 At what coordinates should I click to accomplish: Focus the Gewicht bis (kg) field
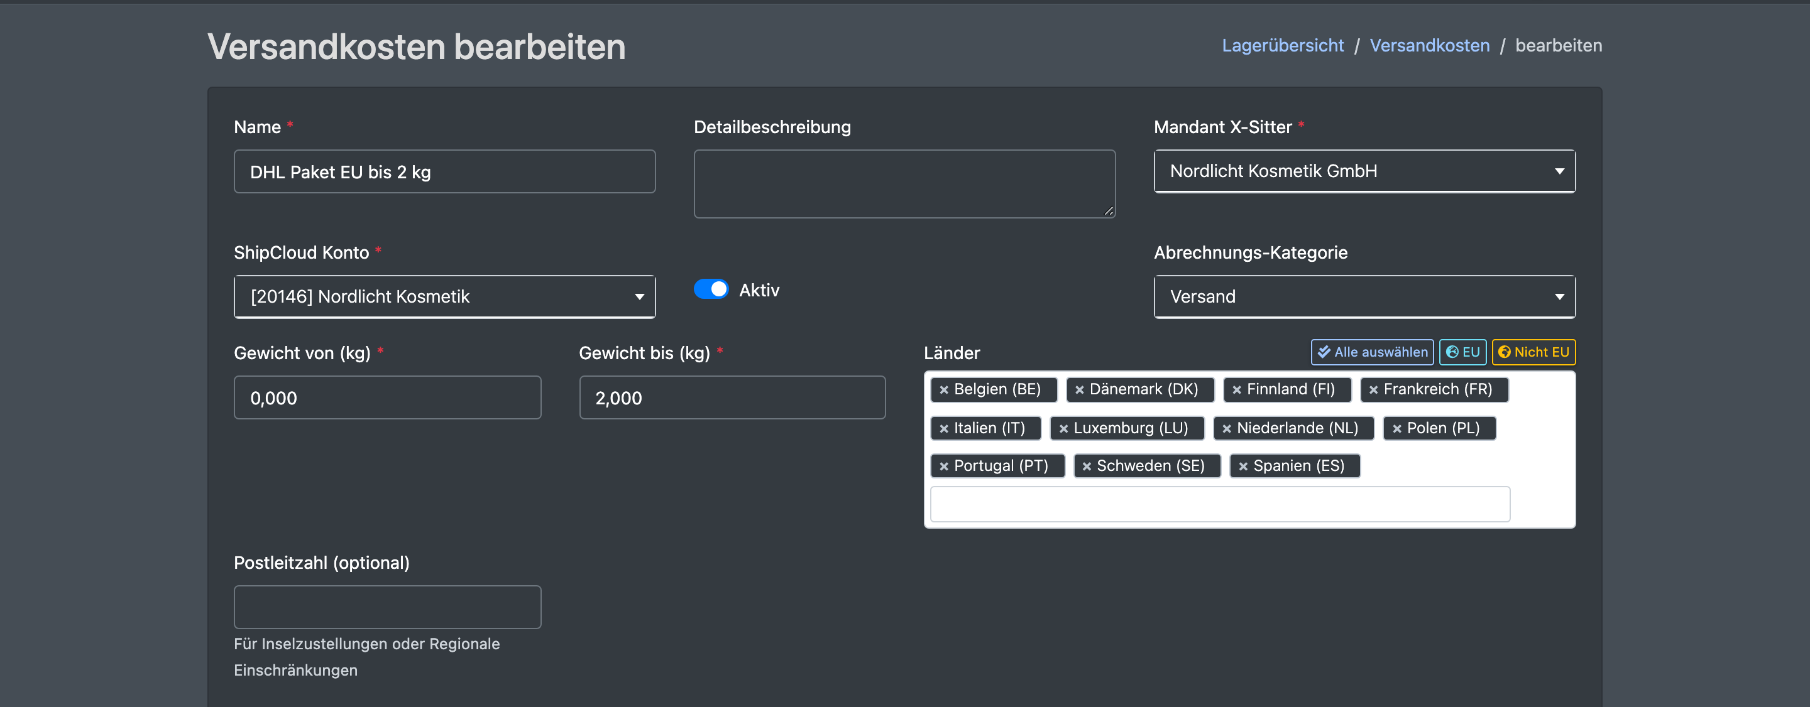point(732,397)
